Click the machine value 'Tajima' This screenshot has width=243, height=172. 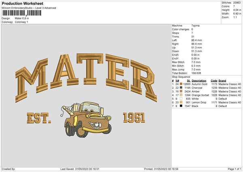196,26
